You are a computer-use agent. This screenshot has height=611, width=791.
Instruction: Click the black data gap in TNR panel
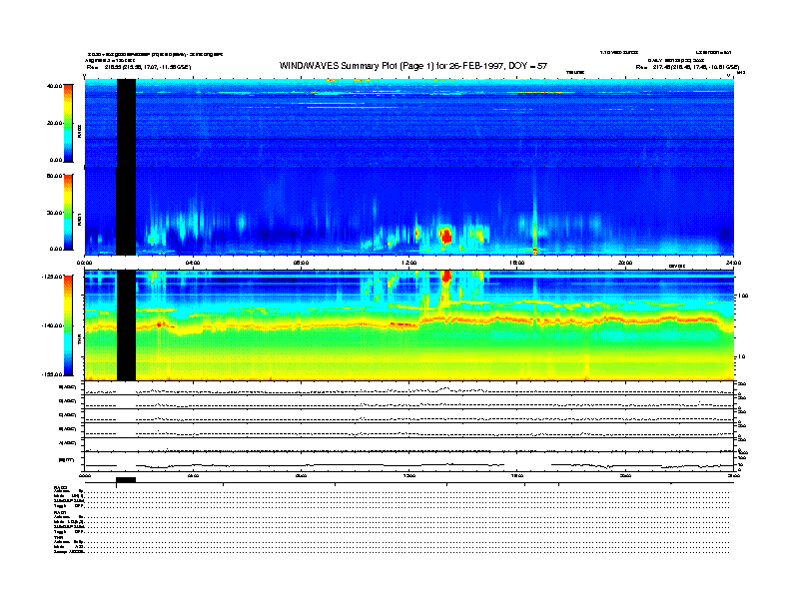[126, 325]
